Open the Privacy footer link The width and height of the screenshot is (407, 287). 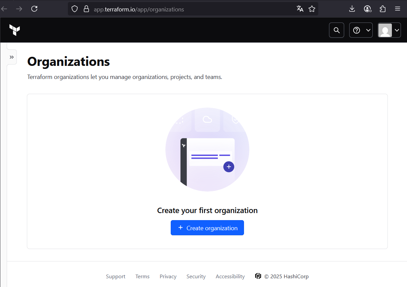[x=168, y=277]
